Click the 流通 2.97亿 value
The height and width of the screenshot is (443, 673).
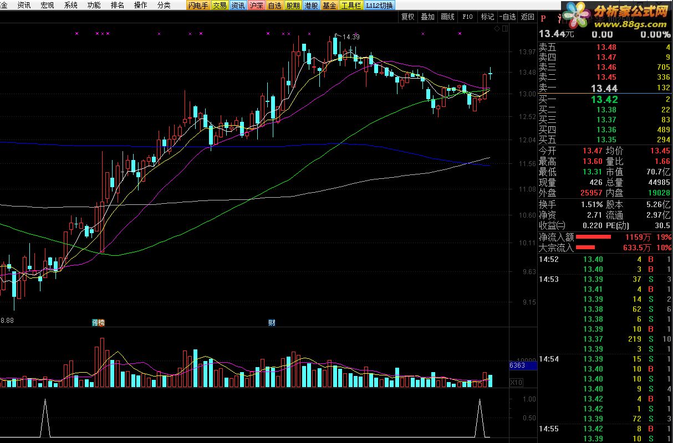659,215
